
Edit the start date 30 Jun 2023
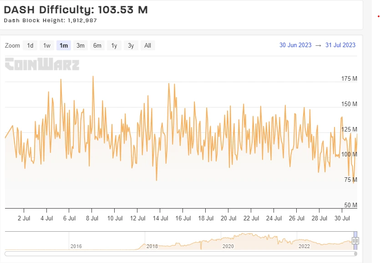tap(295, 45)
